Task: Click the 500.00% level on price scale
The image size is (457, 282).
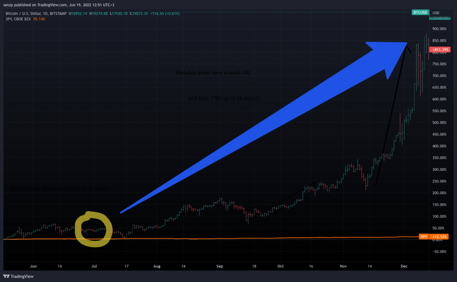Action: pyautogui.click(x=439, y=123)
